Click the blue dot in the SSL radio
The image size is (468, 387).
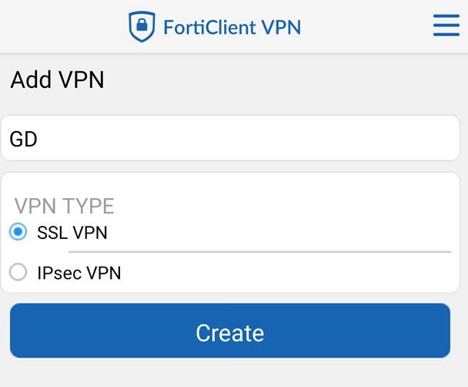(x=18, y=231)
